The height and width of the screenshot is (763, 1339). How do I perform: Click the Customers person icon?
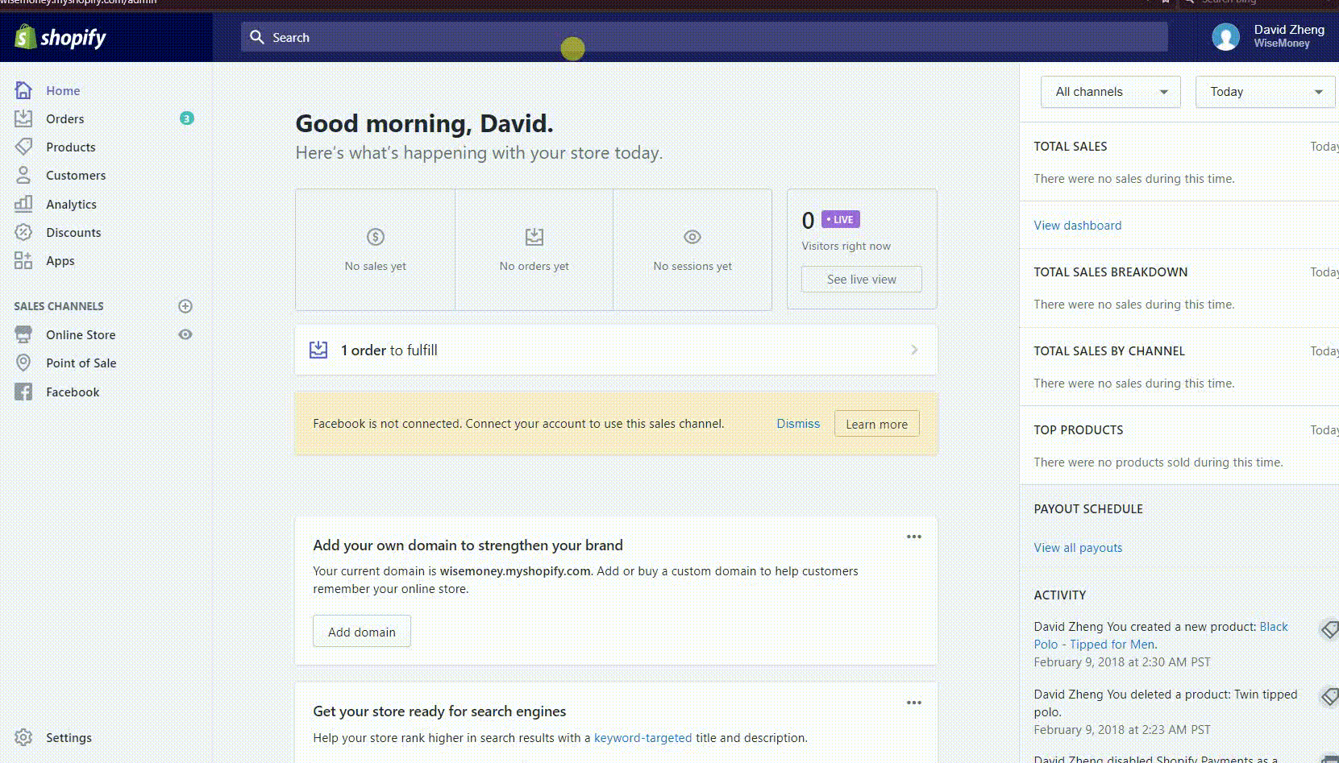23,175
